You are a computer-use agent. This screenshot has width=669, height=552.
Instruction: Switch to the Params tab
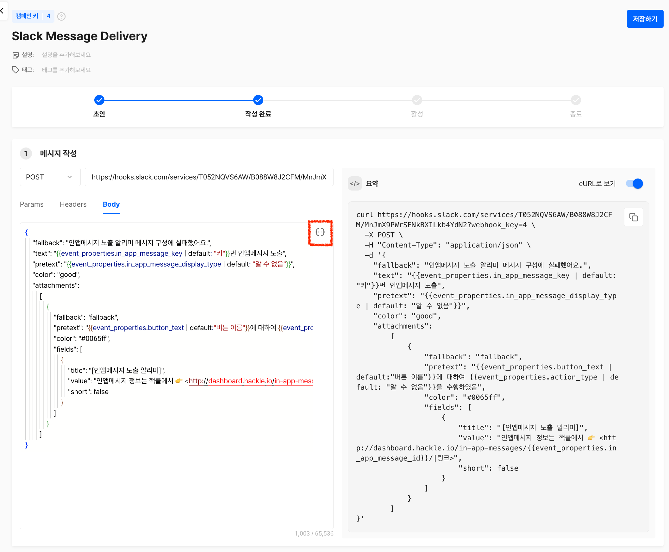tap(31, 204)
